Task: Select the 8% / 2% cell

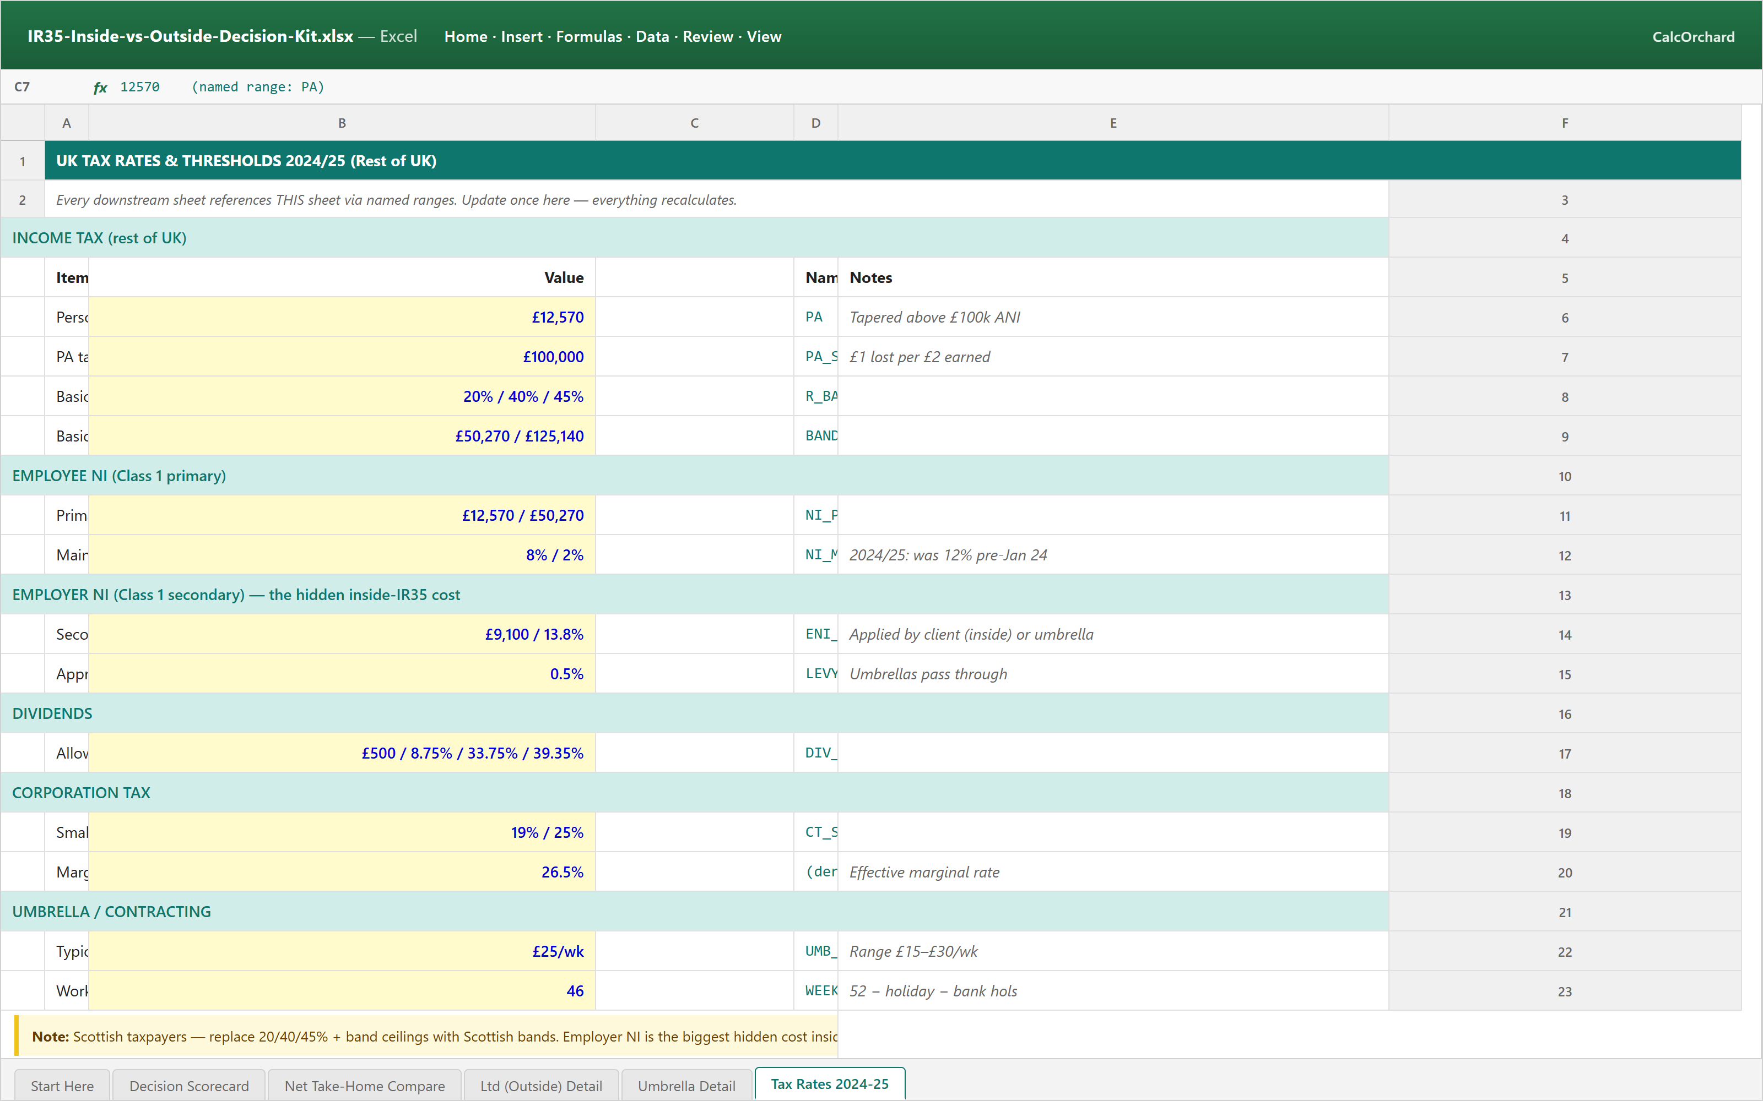Action: [342, 555]
